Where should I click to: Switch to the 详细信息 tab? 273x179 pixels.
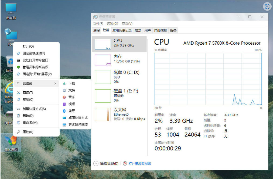click(x=160, y=31)
